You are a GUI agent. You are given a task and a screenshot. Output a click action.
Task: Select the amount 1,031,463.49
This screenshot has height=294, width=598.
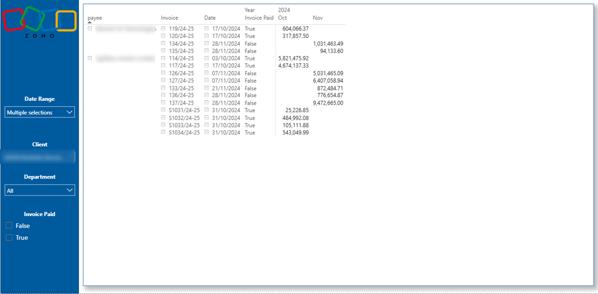coord(328,43)
